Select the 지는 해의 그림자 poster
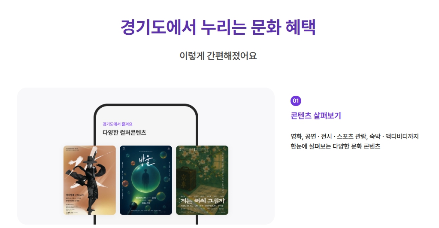The height and width of the screenshot is (228, 439). 202,180
